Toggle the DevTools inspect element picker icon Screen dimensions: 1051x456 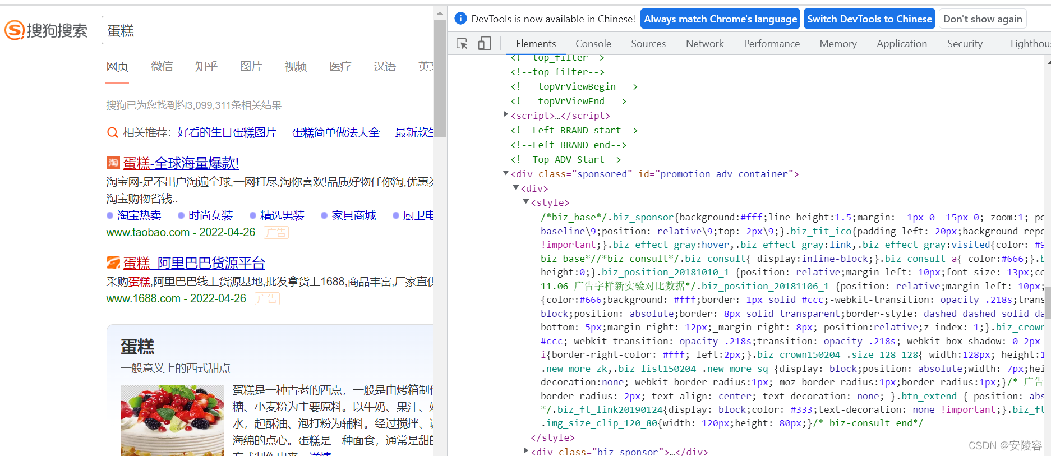462,44
